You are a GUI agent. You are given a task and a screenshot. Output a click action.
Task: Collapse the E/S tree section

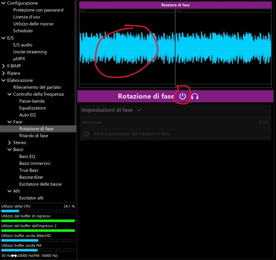[3, 38]
